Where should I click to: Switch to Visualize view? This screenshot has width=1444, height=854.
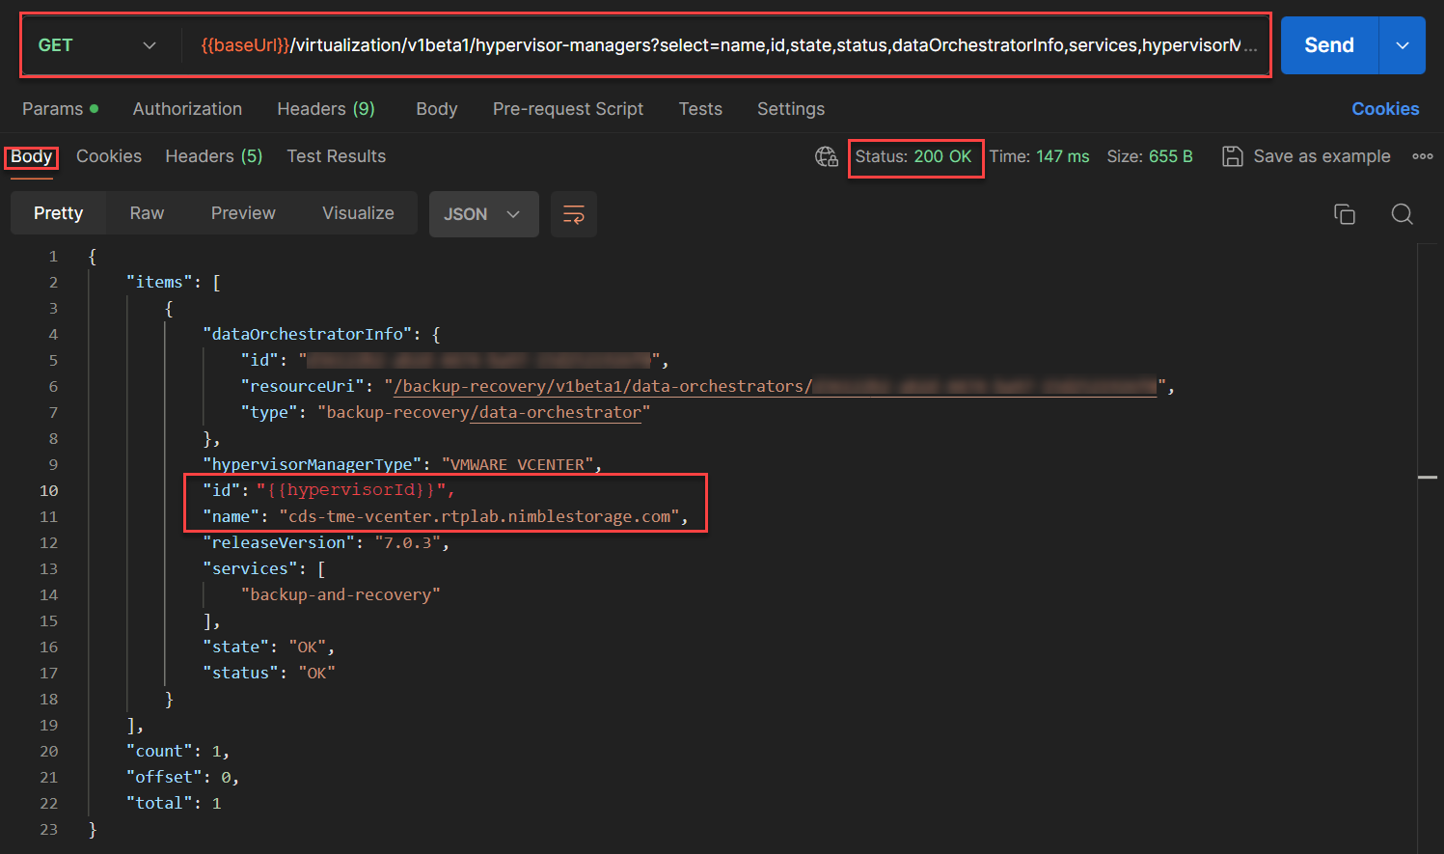[358, 213]
